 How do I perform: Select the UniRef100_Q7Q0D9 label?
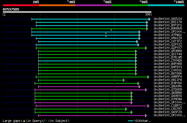pyautogui.click(x=168, y=90)
